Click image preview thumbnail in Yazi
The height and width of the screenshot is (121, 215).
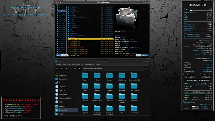pyautogui.click(x=127, y=17)
